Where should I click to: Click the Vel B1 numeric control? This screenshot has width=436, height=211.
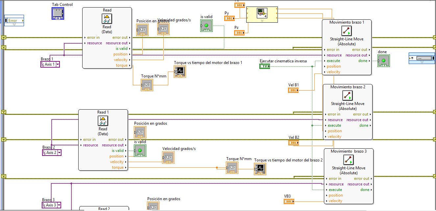point(293,90)
